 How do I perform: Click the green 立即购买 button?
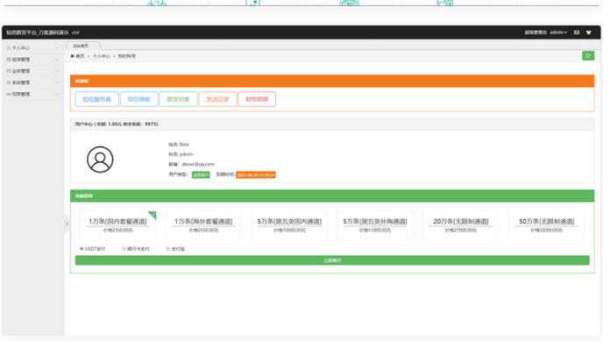click(332, 260)
